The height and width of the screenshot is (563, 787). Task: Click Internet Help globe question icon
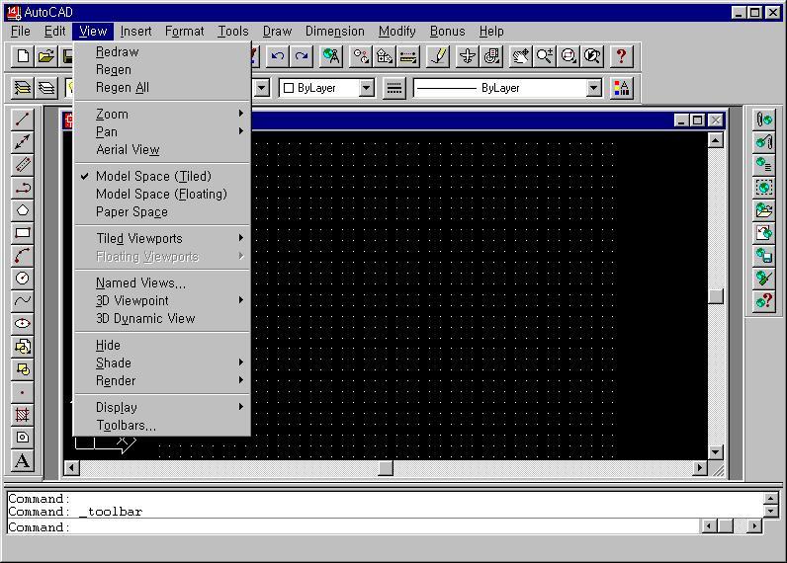[x=764, y=301]
